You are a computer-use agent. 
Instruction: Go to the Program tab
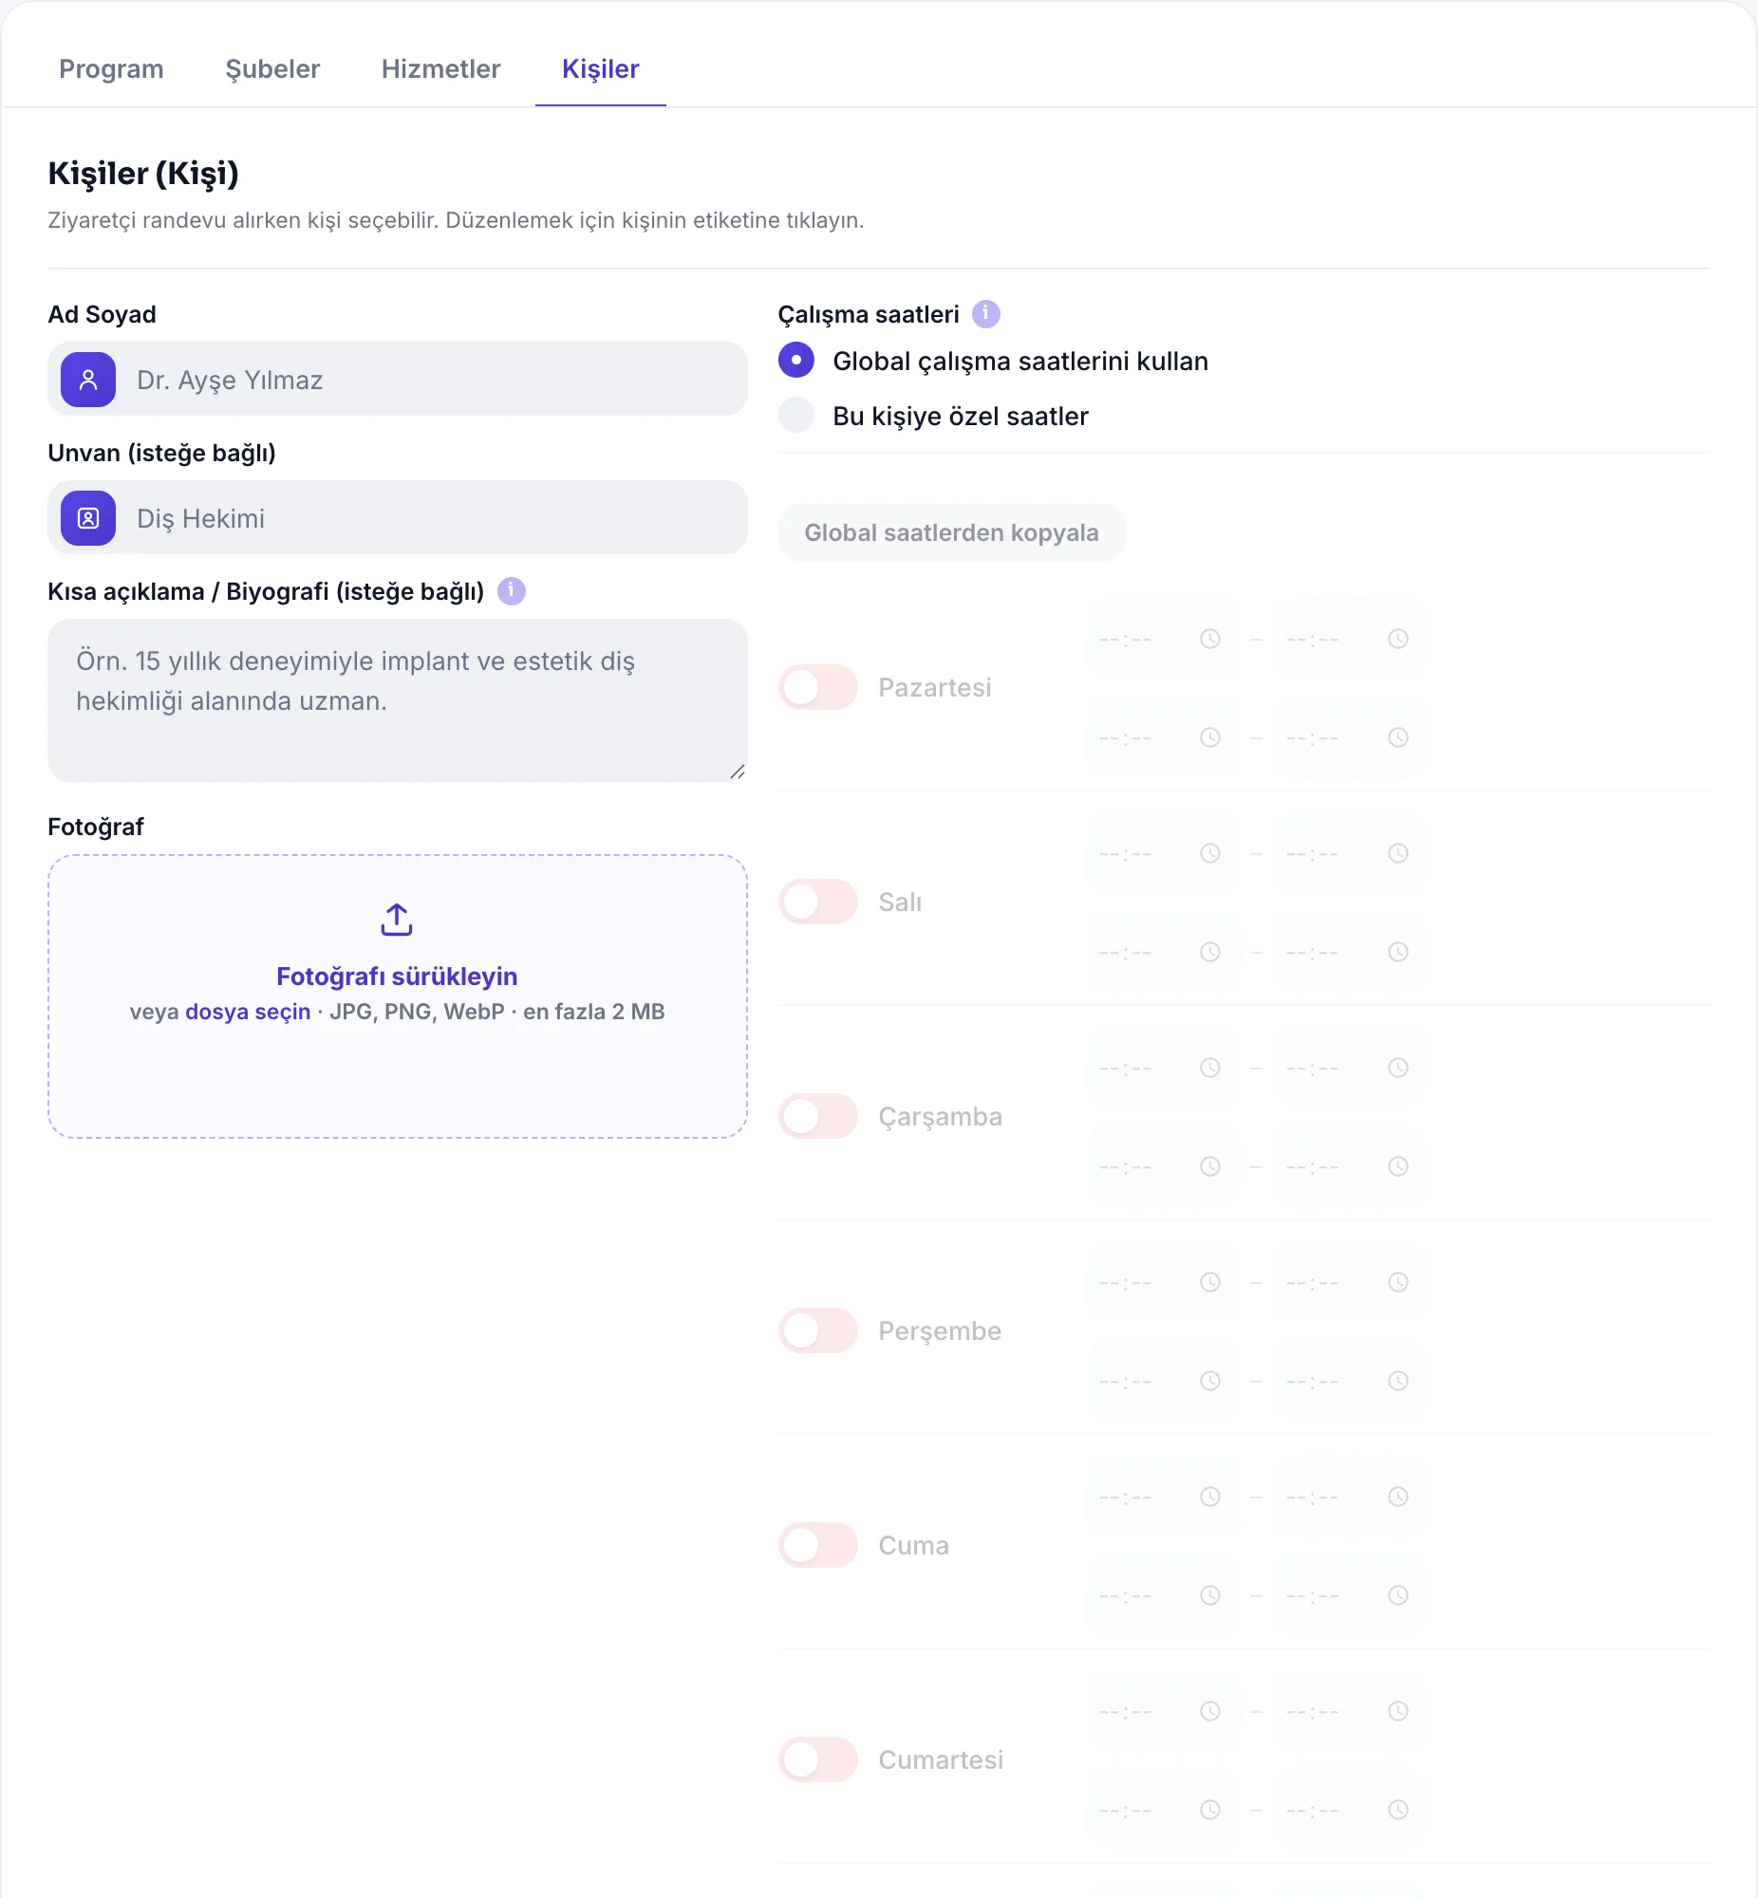coord(111,69)
